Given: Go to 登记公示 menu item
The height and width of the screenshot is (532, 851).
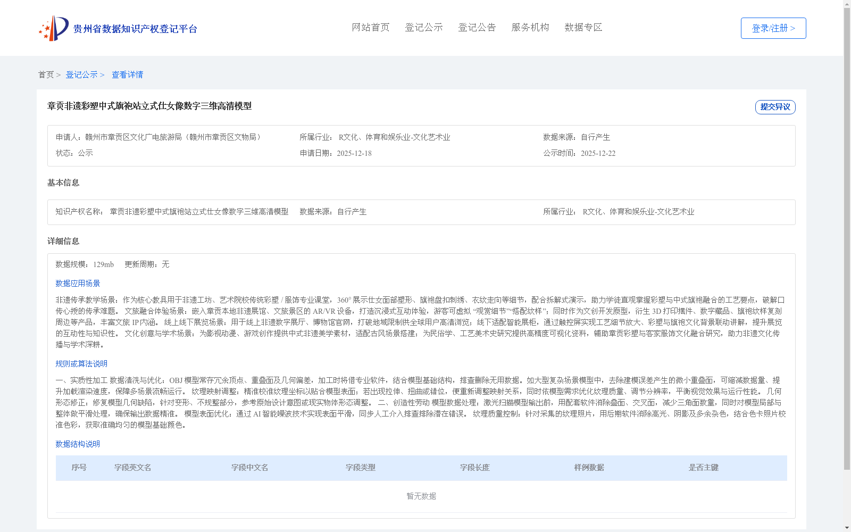Looking at the screenshot, I should [424, 27].
